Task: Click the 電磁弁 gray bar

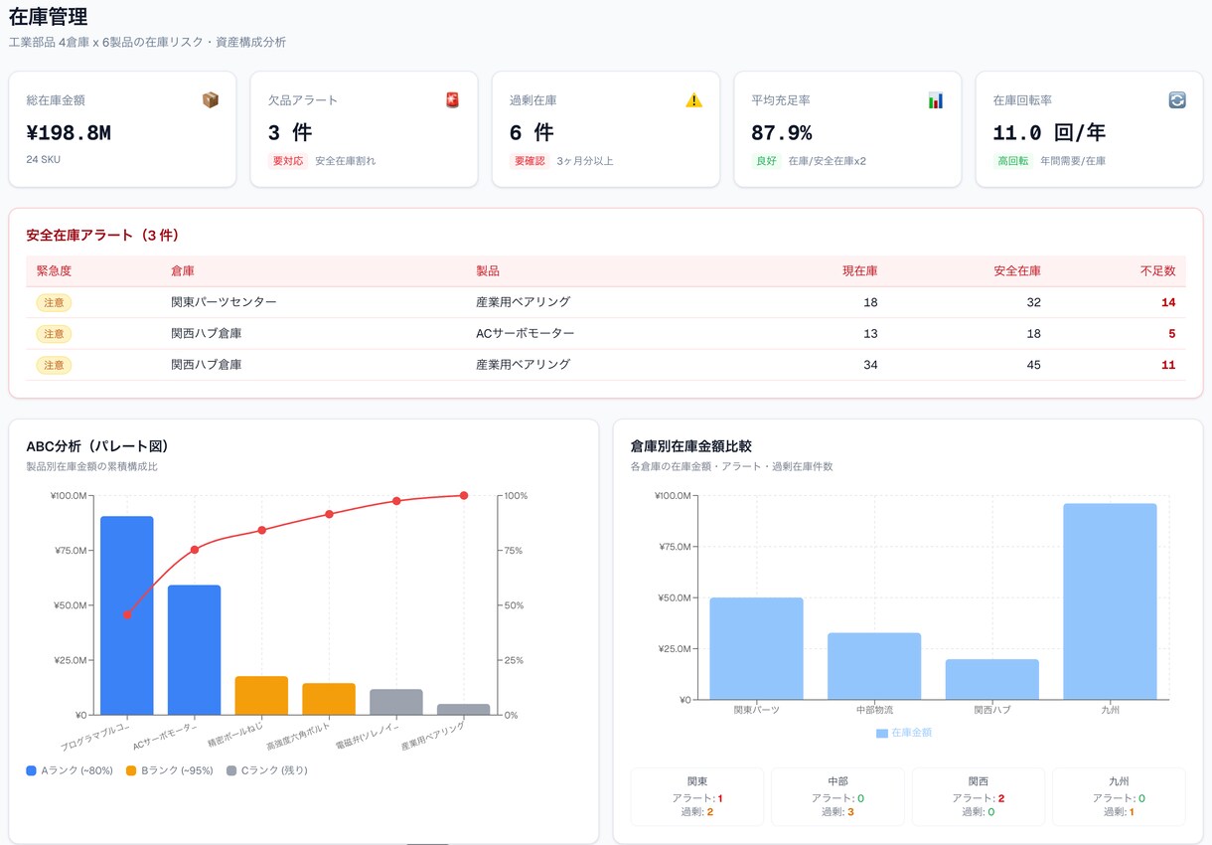Action: 396,702
